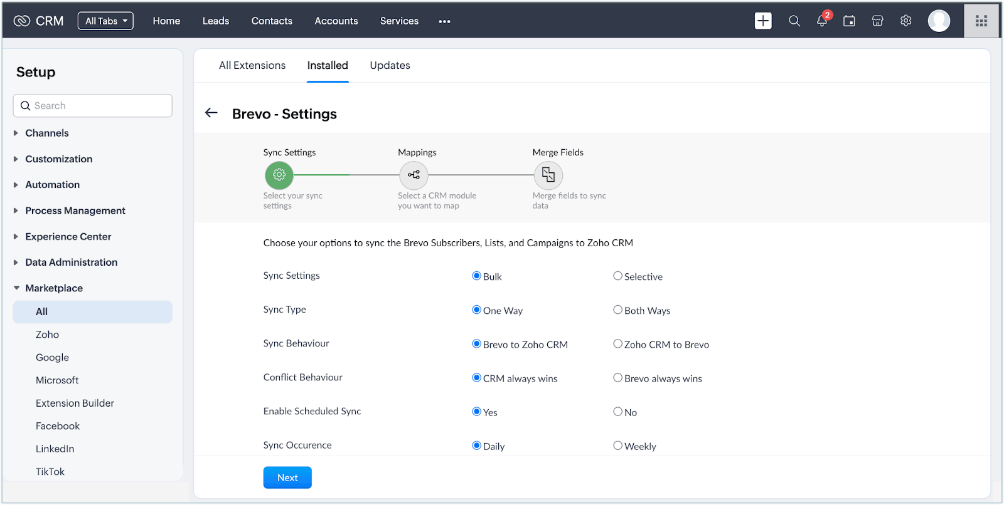Open the All Tabs dropdown
The image size is (1004, 505).
105,21
